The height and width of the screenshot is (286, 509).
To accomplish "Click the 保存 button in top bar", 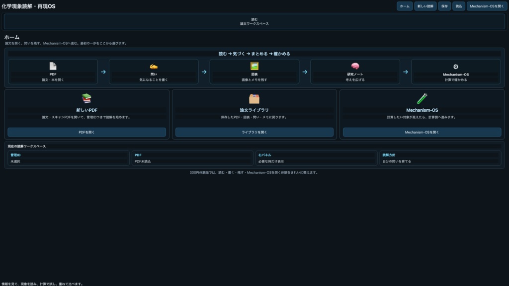I will [x=444, y=6].
